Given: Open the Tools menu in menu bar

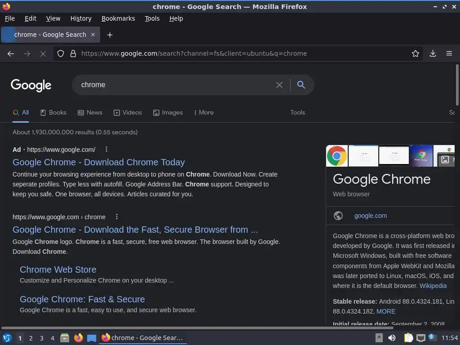Looking at the screenshot, I should point(152,18).
